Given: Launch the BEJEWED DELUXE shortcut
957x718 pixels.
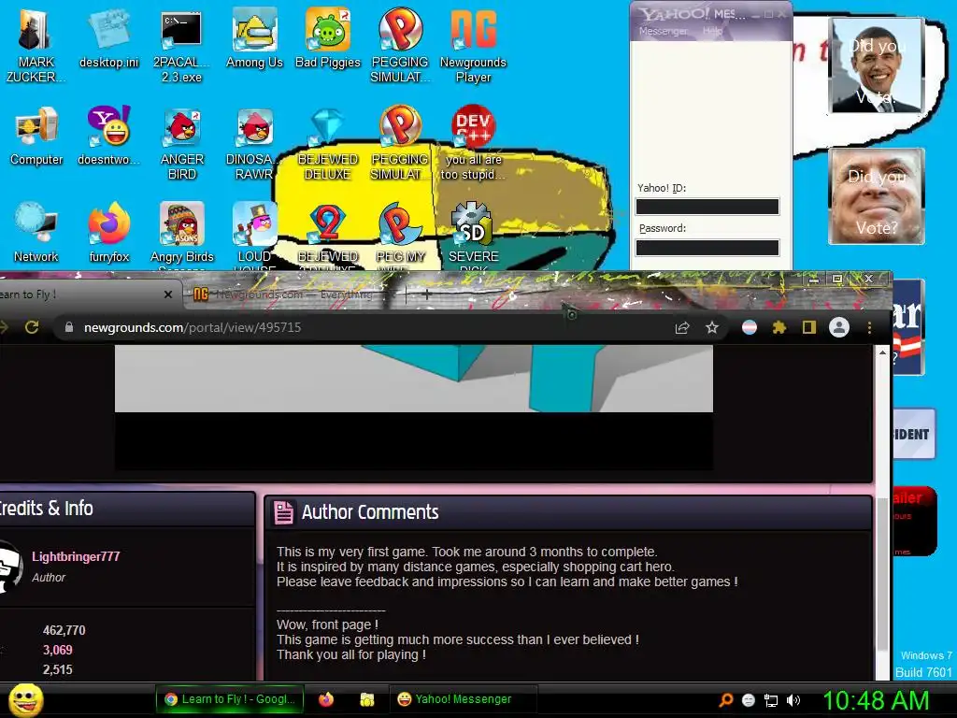Looking at the screenshot, I should tap(328, 143).
